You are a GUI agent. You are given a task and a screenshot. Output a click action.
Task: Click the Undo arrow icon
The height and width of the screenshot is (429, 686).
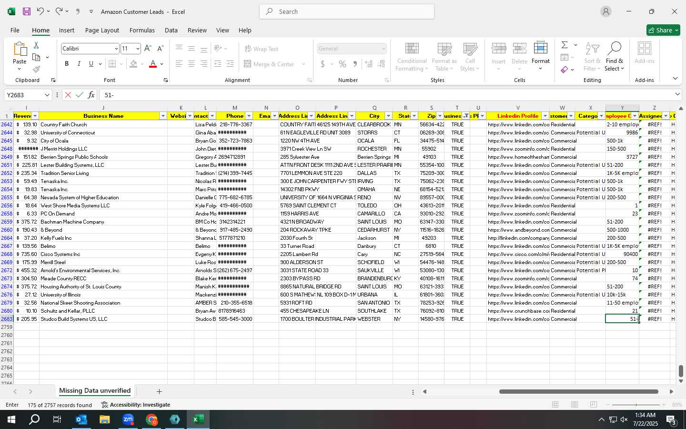pyautogui.click(x=40, y=11)
